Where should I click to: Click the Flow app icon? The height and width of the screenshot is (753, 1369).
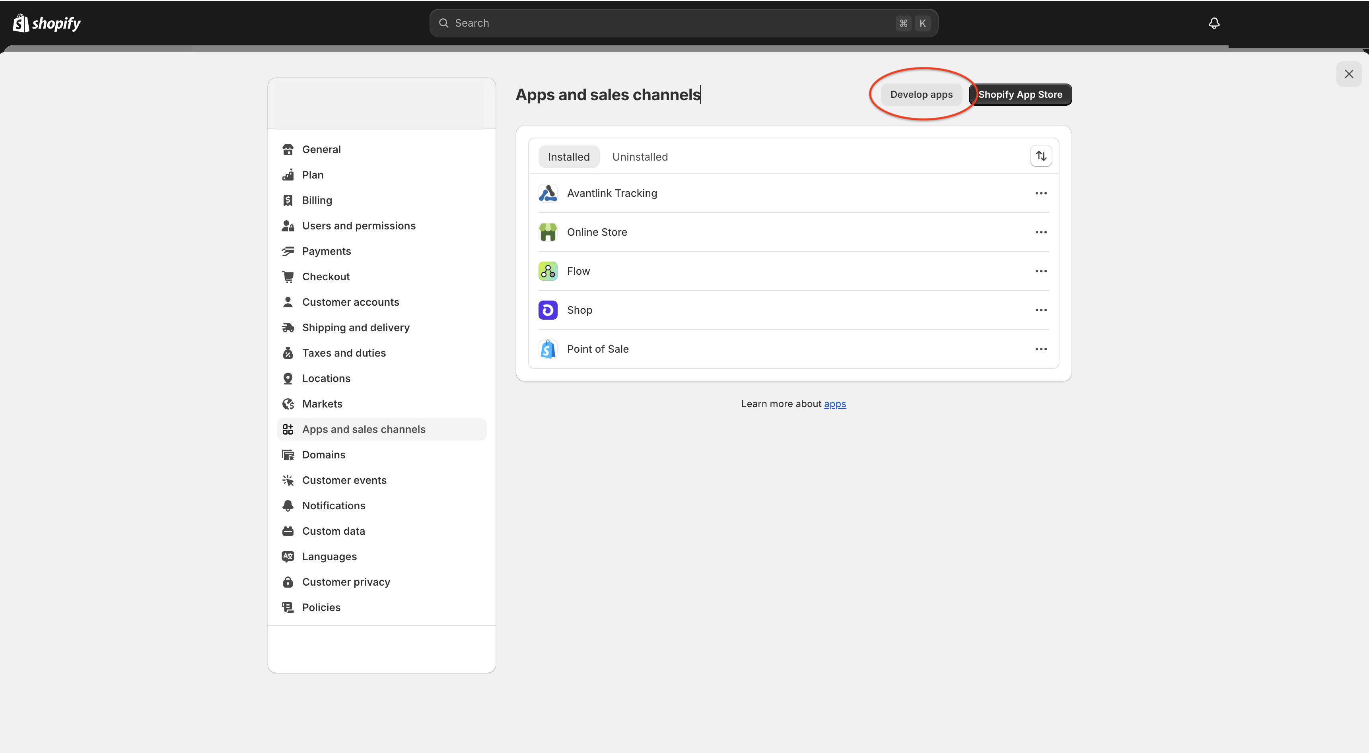tap(547, 271)
